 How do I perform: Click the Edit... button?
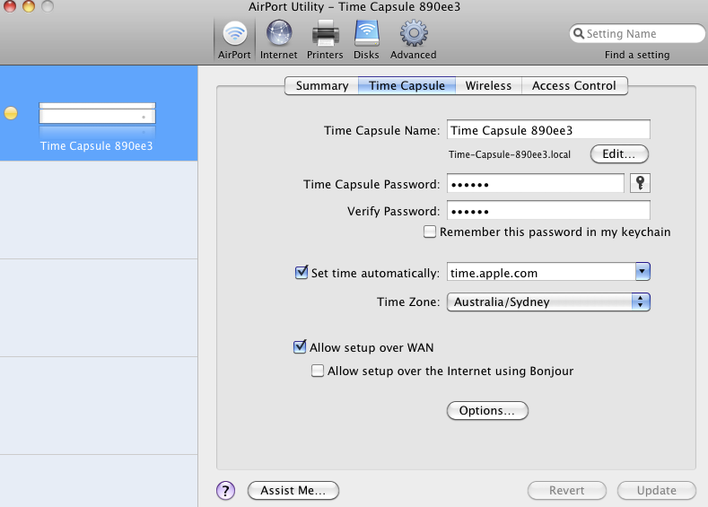click(x=619, y=154)
